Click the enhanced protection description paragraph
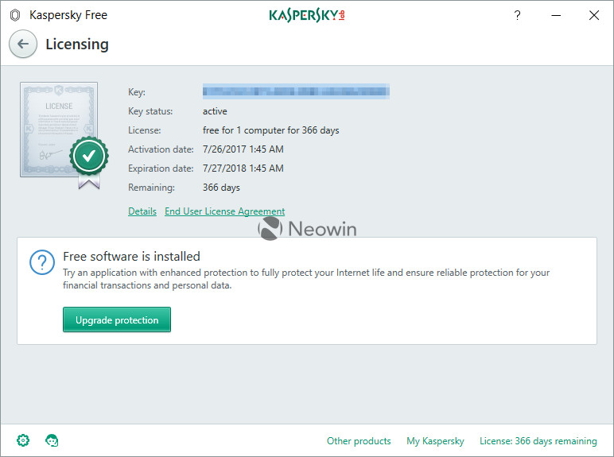Image resolution: width=614 pixels, height=457 pixels. click(306, 279)
